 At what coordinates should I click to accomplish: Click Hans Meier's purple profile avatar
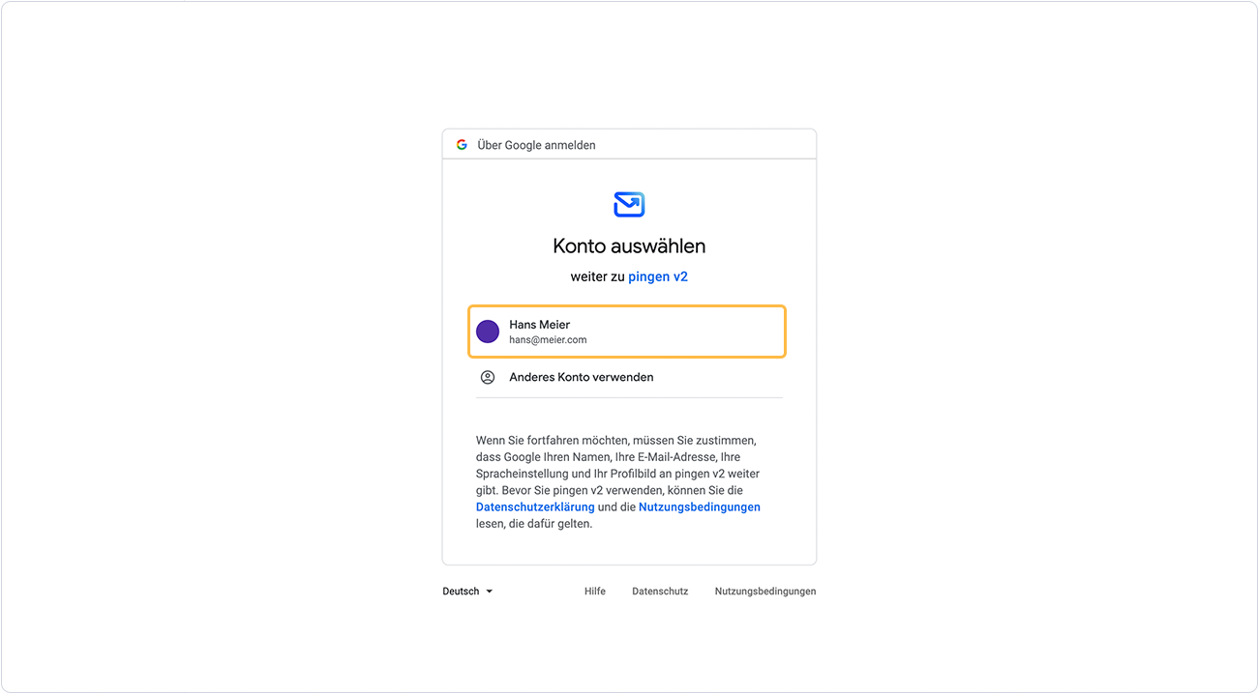[488, 332]
